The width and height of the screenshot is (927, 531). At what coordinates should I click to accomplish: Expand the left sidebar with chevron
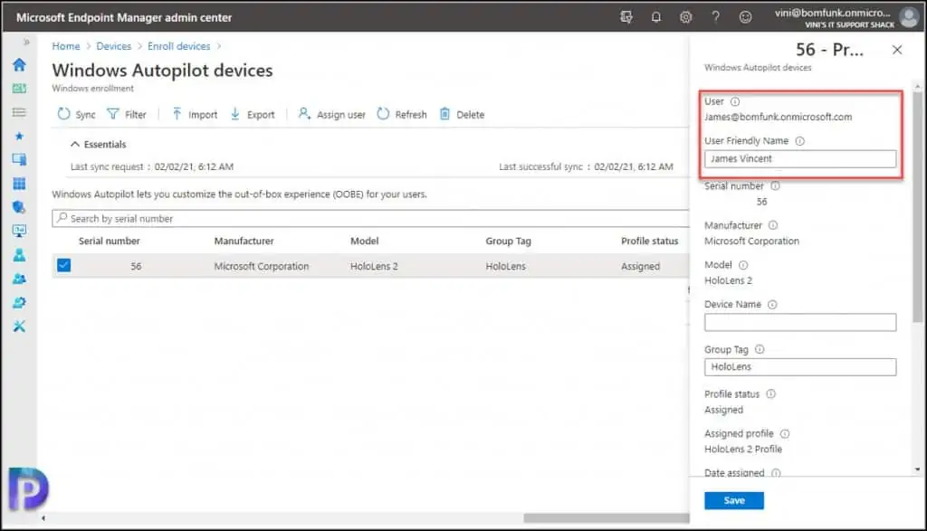26,42
